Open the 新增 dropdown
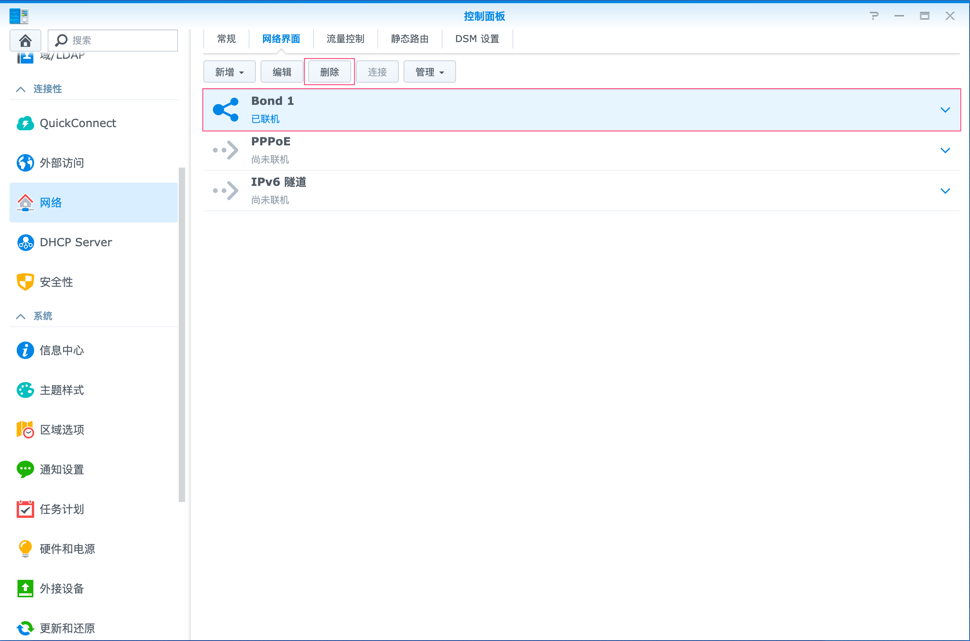The image size is (970, 641). pos(229,72)
